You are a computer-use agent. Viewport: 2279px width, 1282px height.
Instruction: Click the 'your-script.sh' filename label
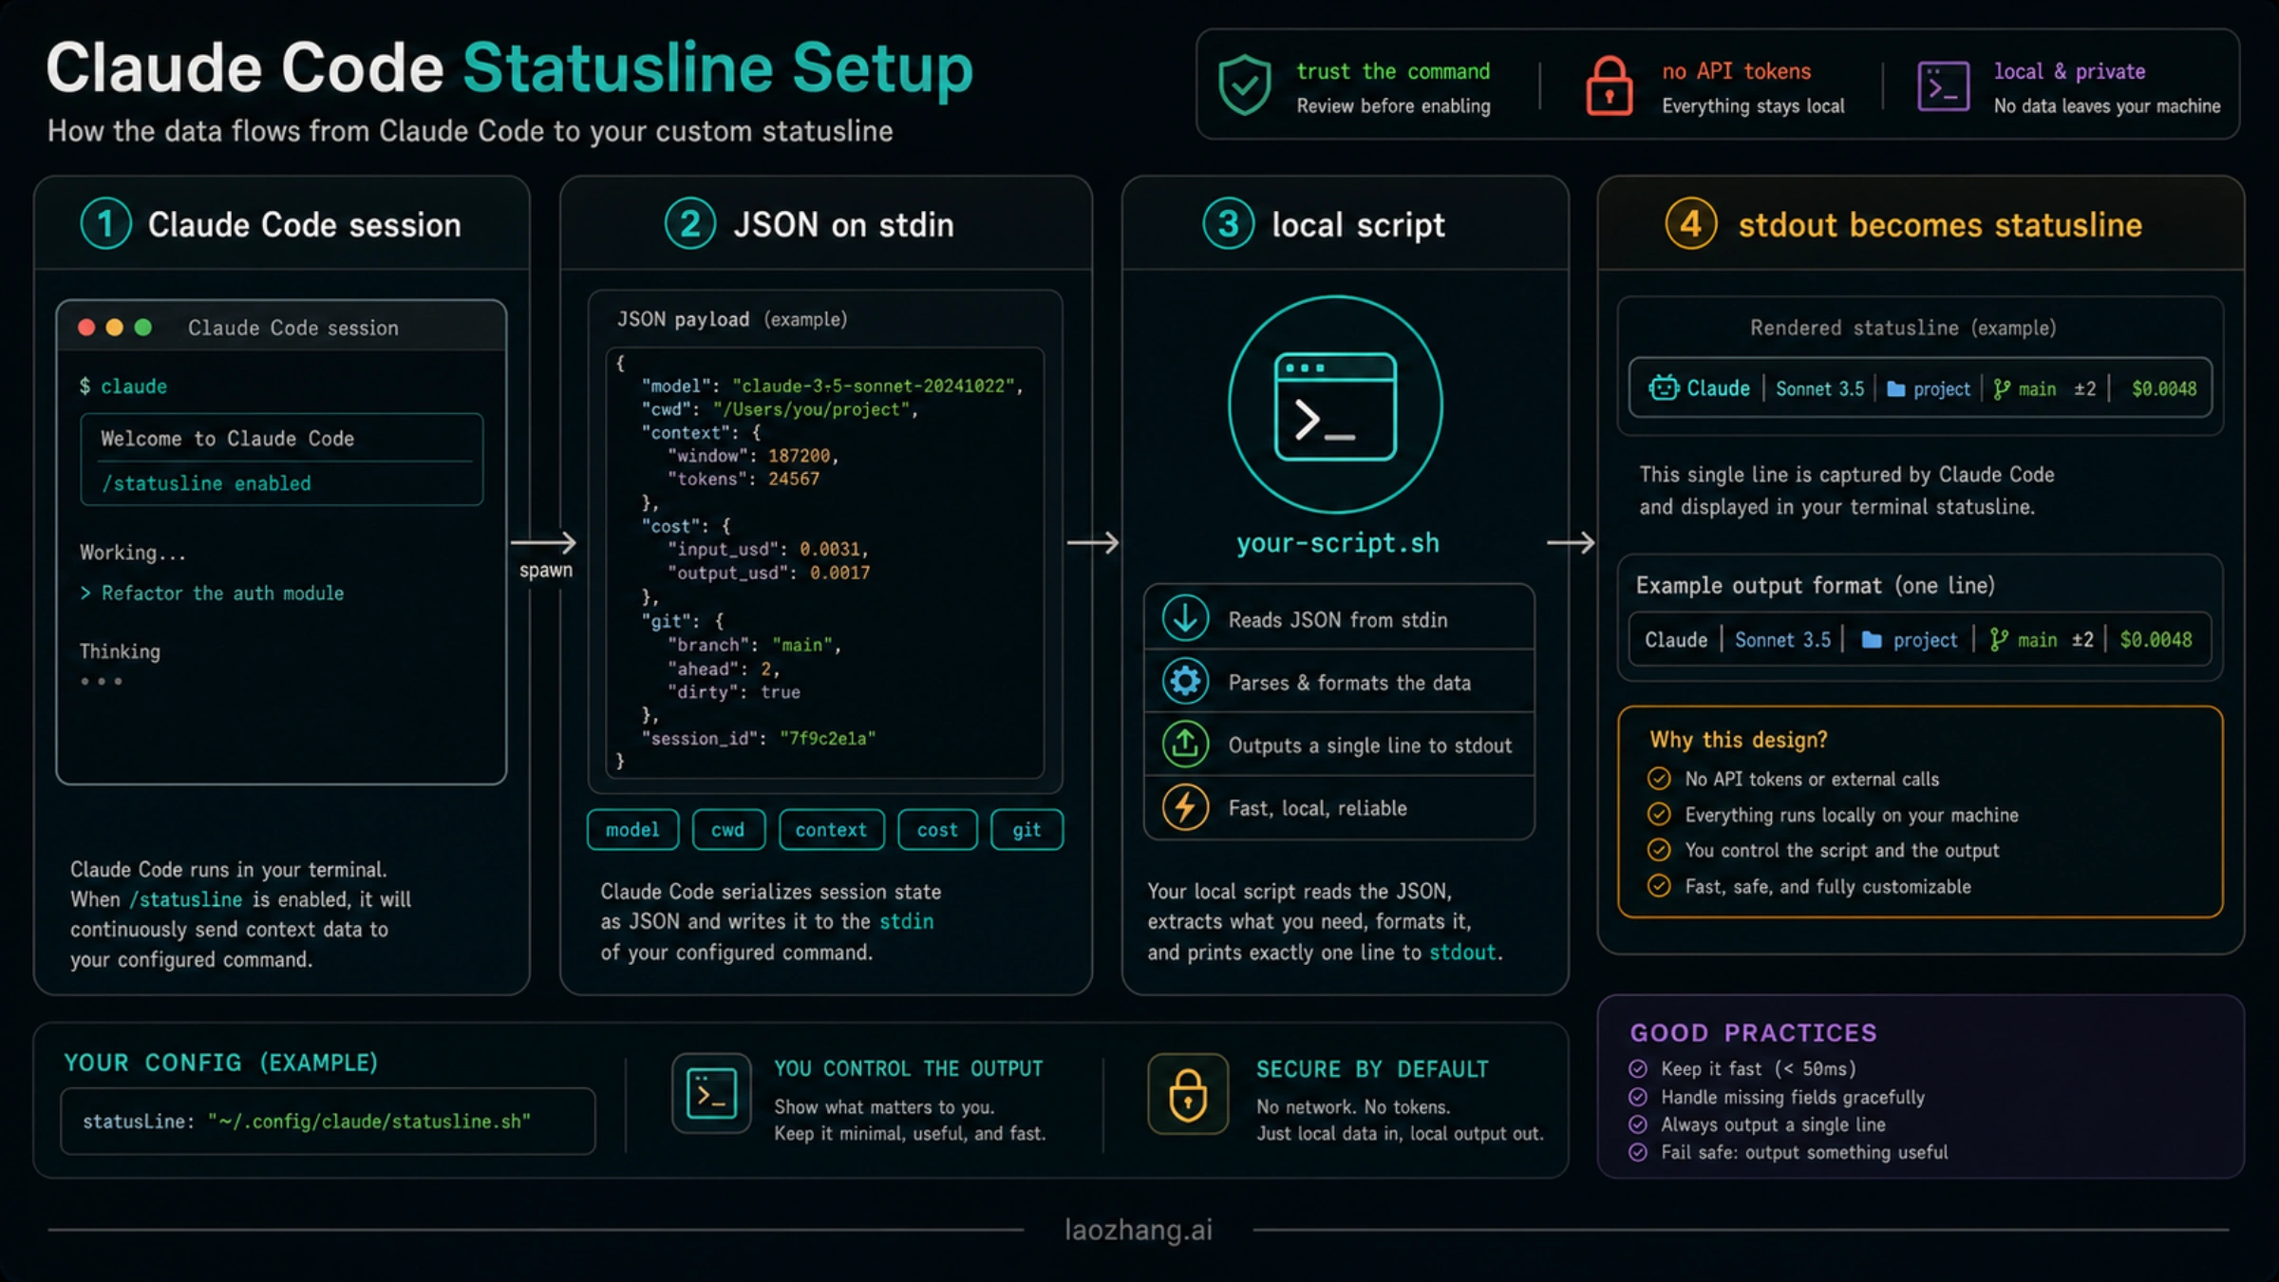[1337, 543]
